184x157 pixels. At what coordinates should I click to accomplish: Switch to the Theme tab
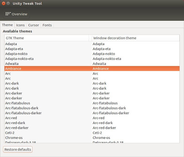click(x=7, y=25)
